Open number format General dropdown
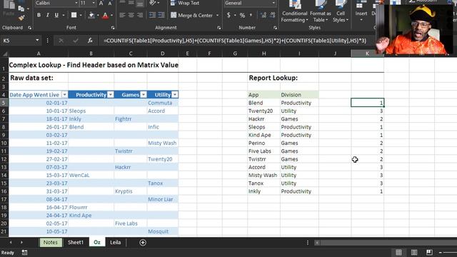457x257 pixels. (273, 3)
